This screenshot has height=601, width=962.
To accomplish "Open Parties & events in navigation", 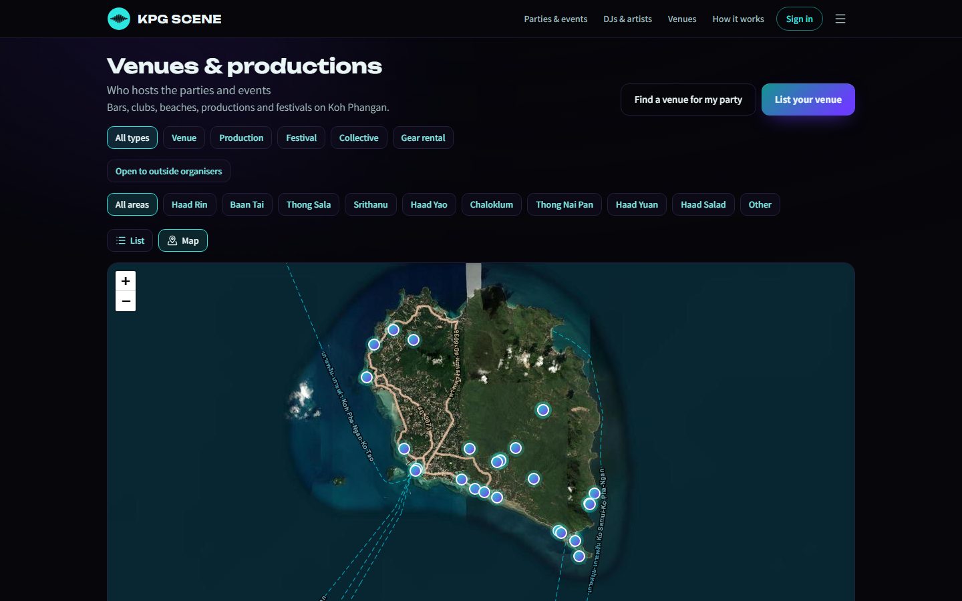I will pyautogui.click(x=556, y=19).
